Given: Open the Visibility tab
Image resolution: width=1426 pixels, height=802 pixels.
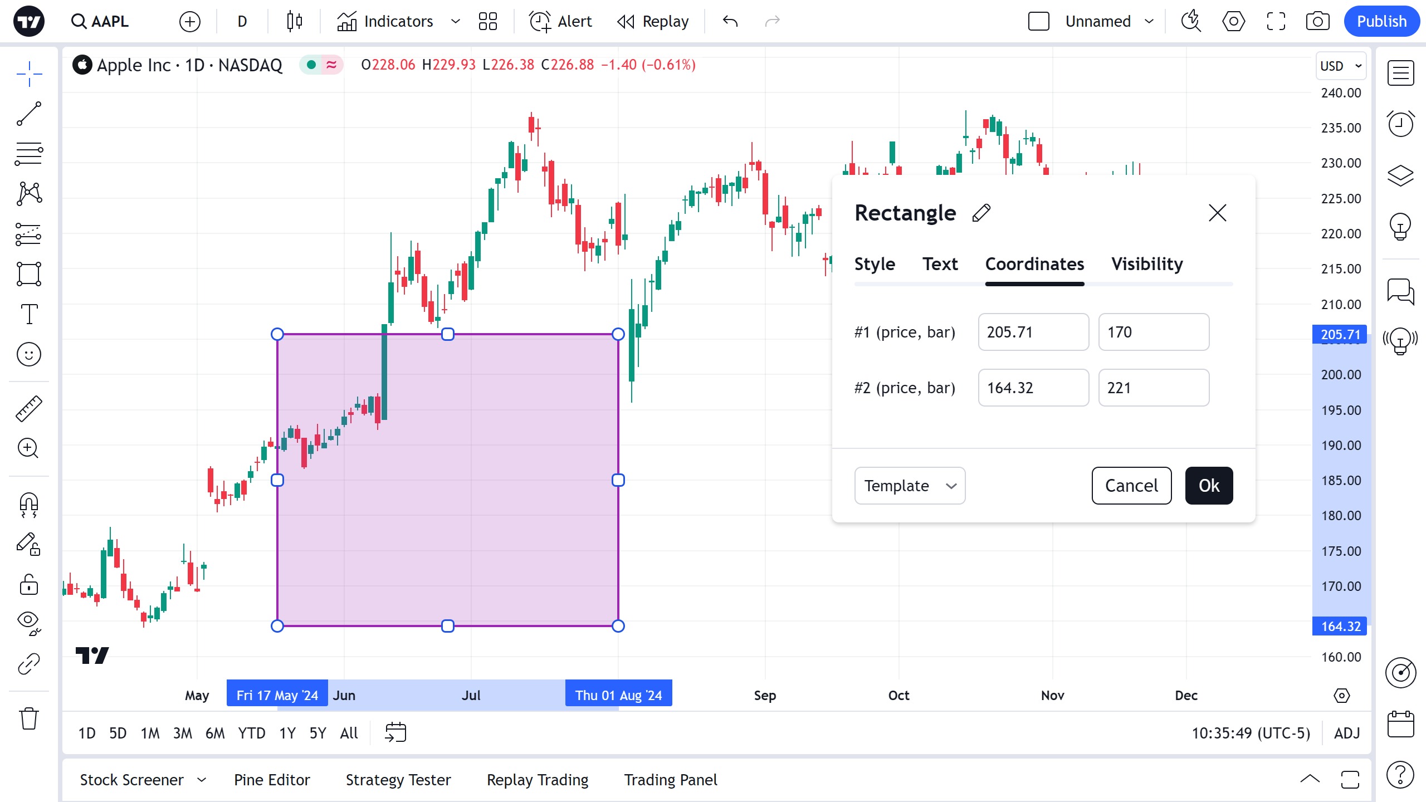Looking at the screenshot, I should click(x=1147, y=264).
